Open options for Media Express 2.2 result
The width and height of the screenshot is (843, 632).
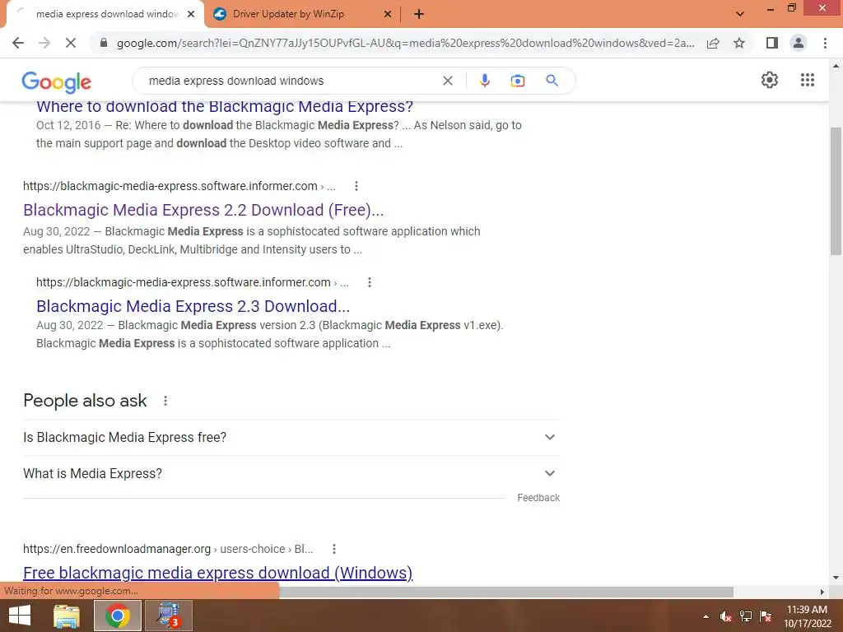tap(356, 186)
